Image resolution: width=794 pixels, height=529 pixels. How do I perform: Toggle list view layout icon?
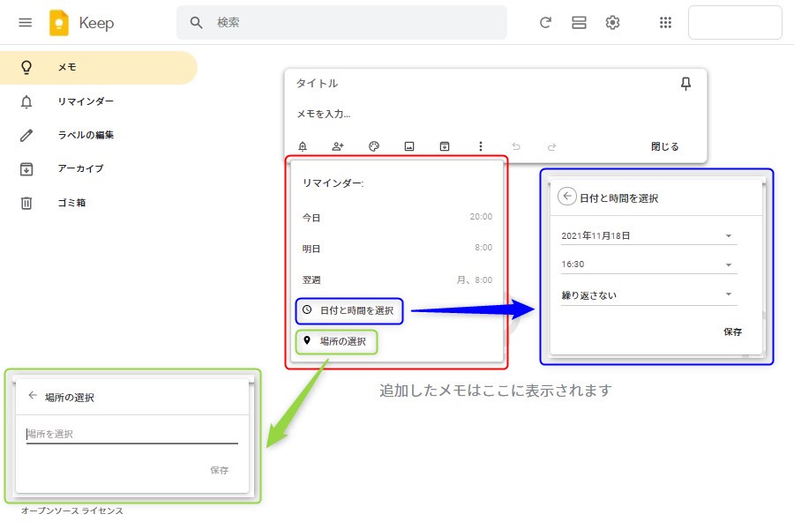pos(579,23)
